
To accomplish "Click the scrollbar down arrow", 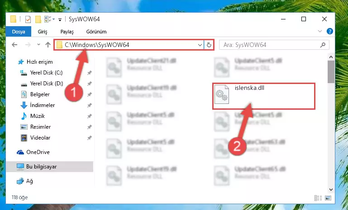I will click(331, 190).
